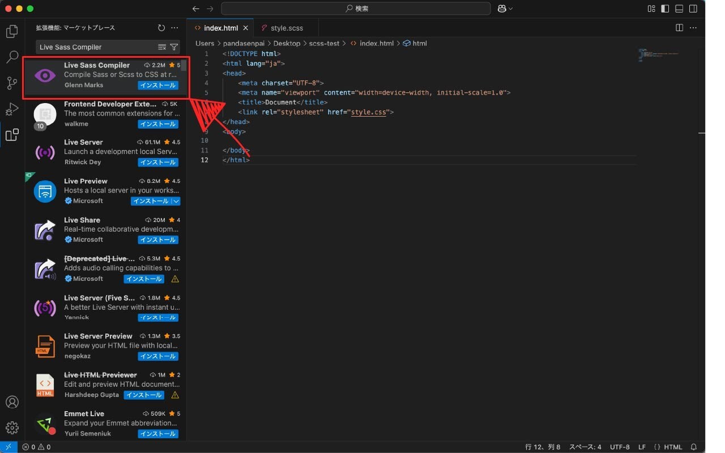Viewport: 725px width, 453px height.
Task: Click the warning icon on Deprecated Live row
Action: pyautogui.click(x=175, y=279)
